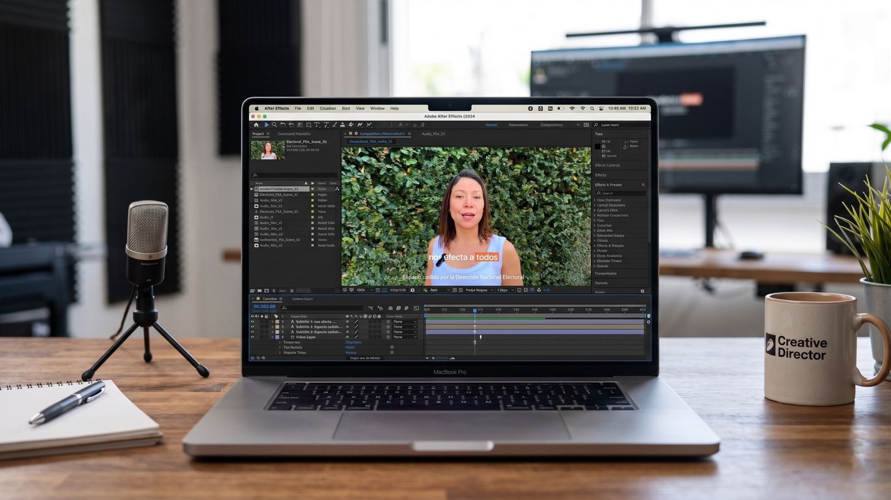Click the Bluetooth icon in menu bar
Viewport: 891px width, 500px height.
531,109
